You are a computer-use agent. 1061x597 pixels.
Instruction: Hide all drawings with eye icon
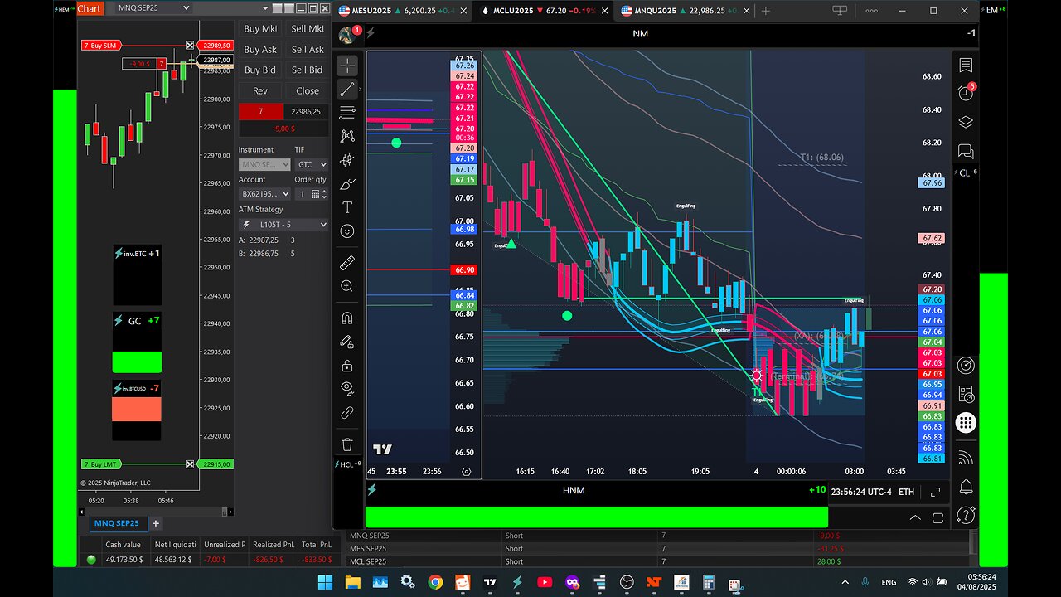(x=347, y=388)
